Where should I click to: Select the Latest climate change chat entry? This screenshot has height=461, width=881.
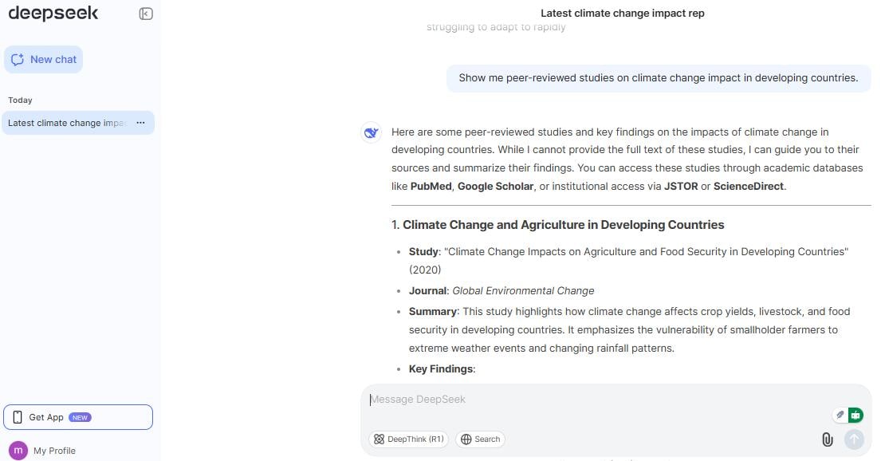pos(78,123)
